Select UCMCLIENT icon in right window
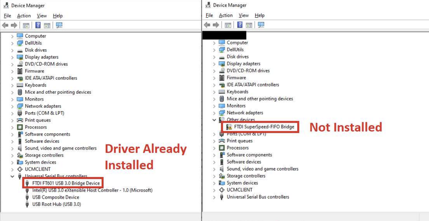429x221 pixels. coord(222,190)
